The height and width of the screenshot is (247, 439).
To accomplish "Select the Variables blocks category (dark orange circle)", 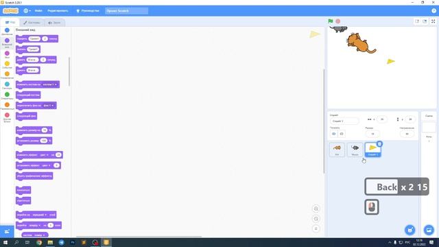I will [x=7, y=105].
